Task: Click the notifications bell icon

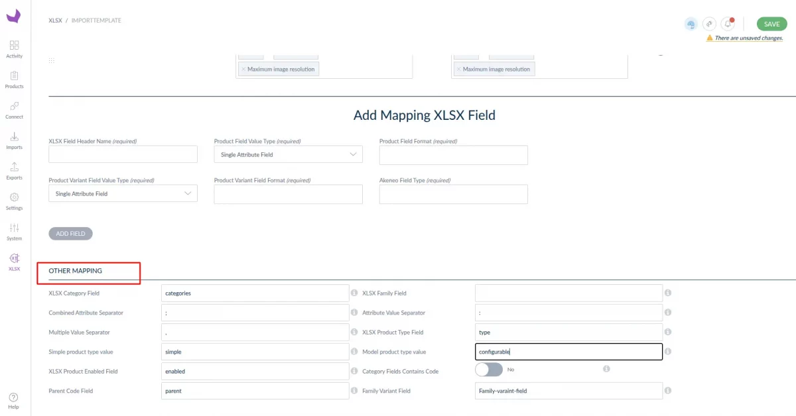Action: [728, 24]
